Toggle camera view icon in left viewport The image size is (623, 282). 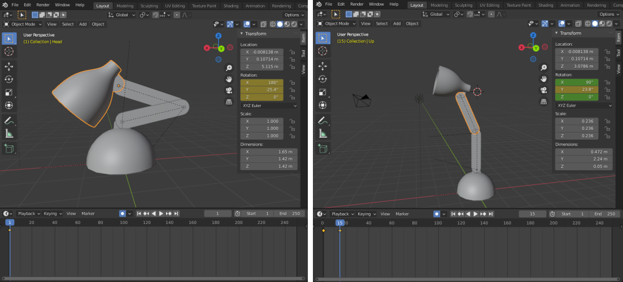pyautogui.click(x=229, y=90)
